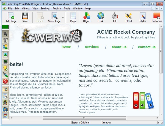Save the project with the floppy icon
This screenshot has width=165, height=126.
(25, 18)
